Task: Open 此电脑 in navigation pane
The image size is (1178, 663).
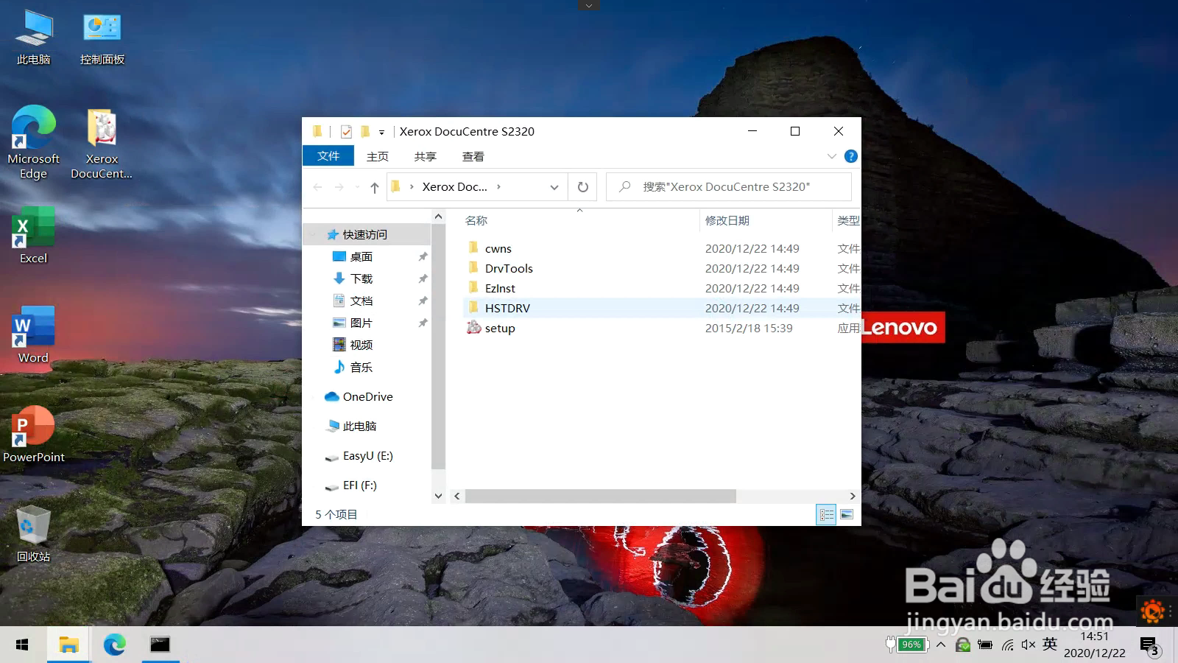Action: coord(359,426)
